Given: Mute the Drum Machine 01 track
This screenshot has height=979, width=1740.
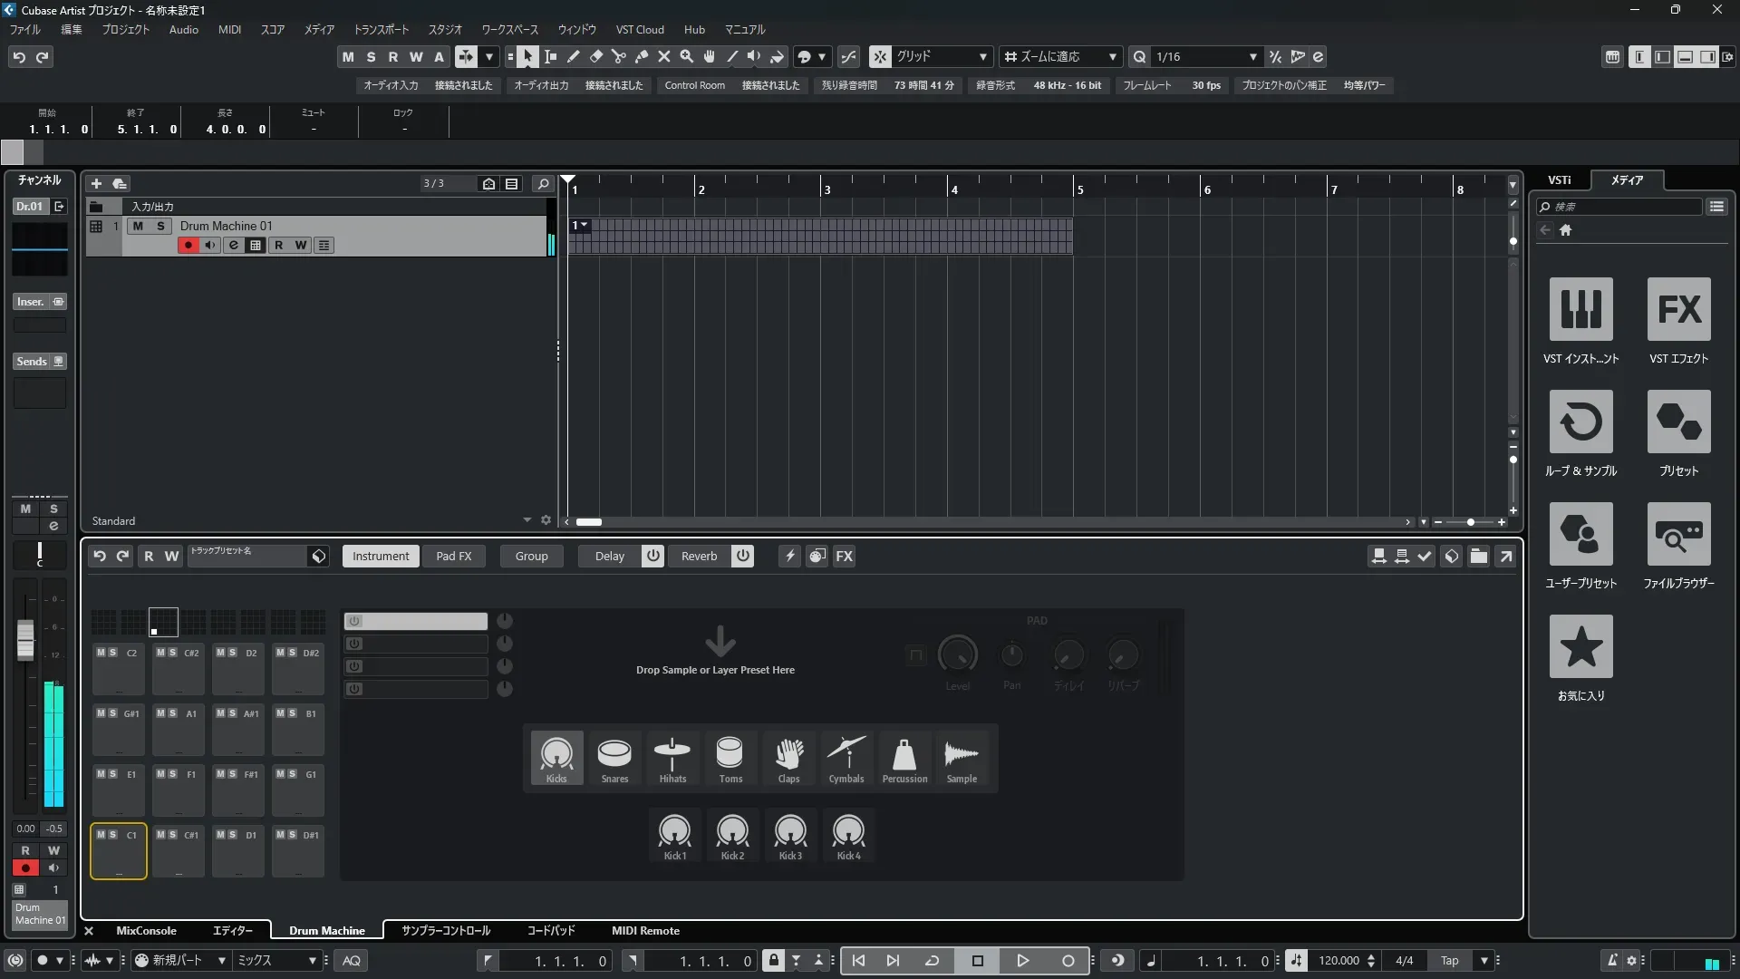Looking at the screenshot, I should click(x=138, y=226).
